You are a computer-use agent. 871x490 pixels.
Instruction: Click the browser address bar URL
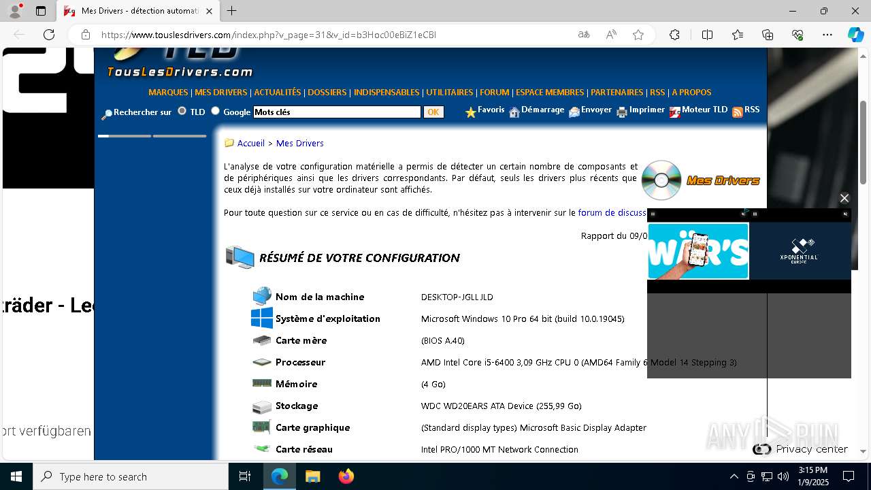pyautogui.click(x=269, y=35)
